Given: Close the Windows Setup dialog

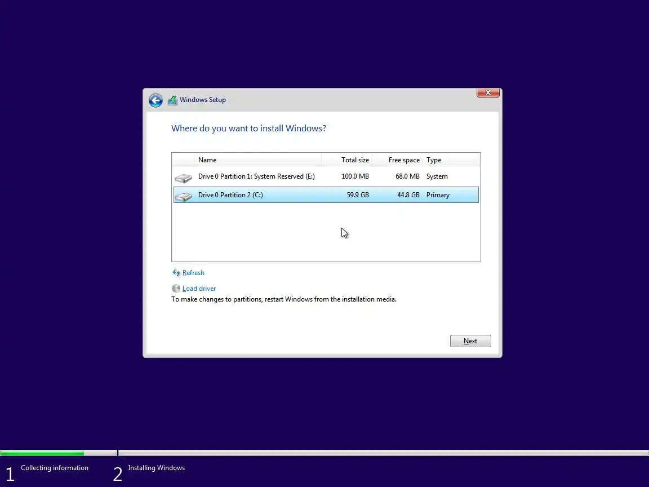Looking at the screenshot, I should pos(488,92).
